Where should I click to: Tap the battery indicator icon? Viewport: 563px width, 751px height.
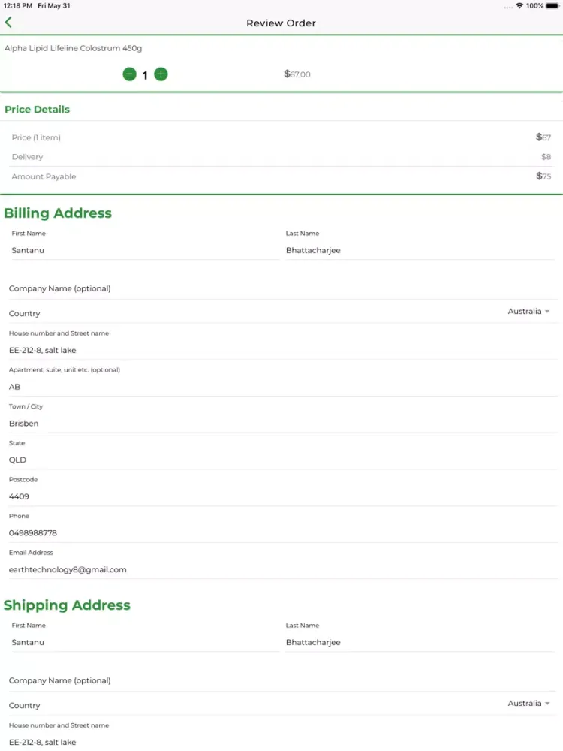coord(552,5)
